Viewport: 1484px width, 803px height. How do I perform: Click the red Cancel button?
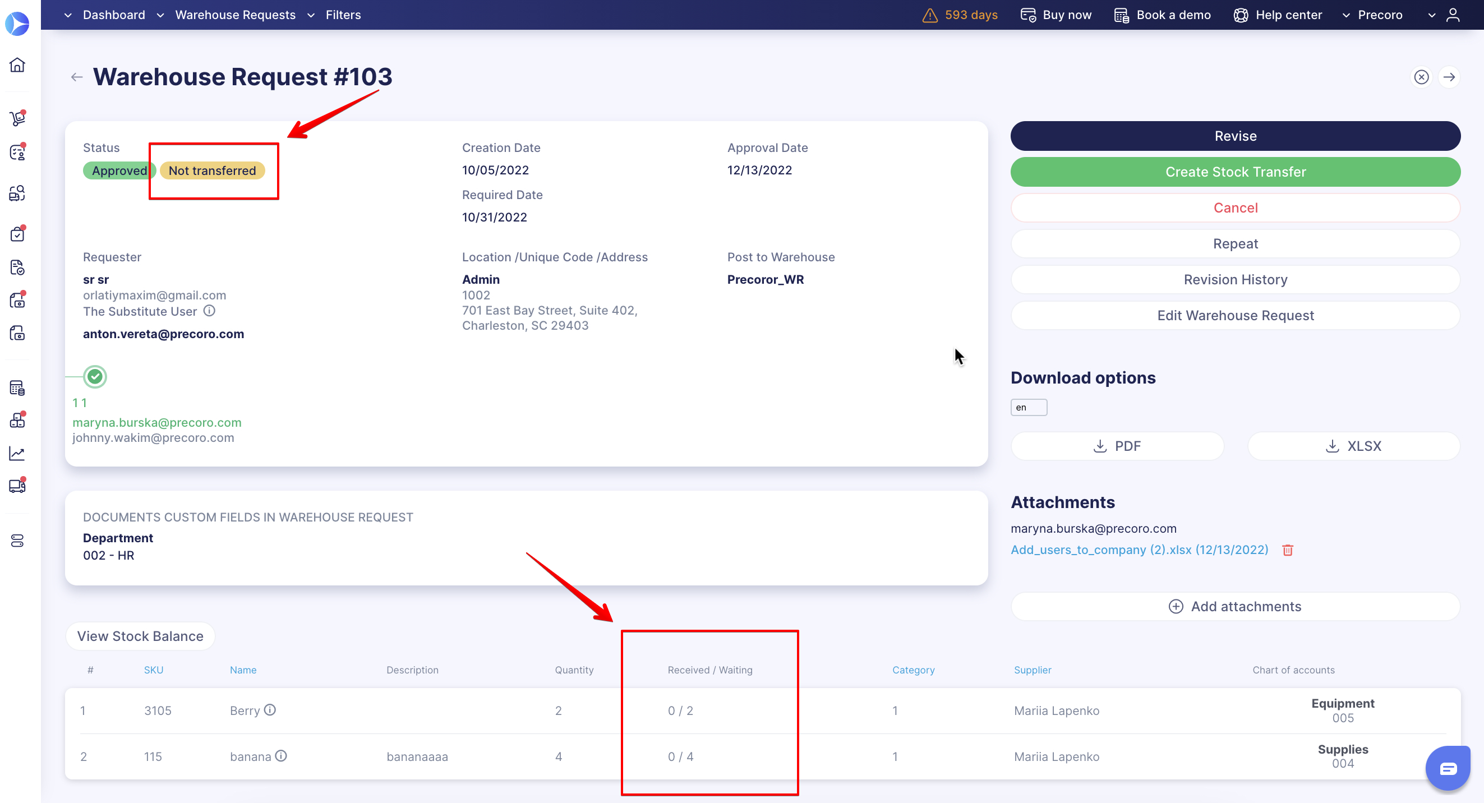1235,208
